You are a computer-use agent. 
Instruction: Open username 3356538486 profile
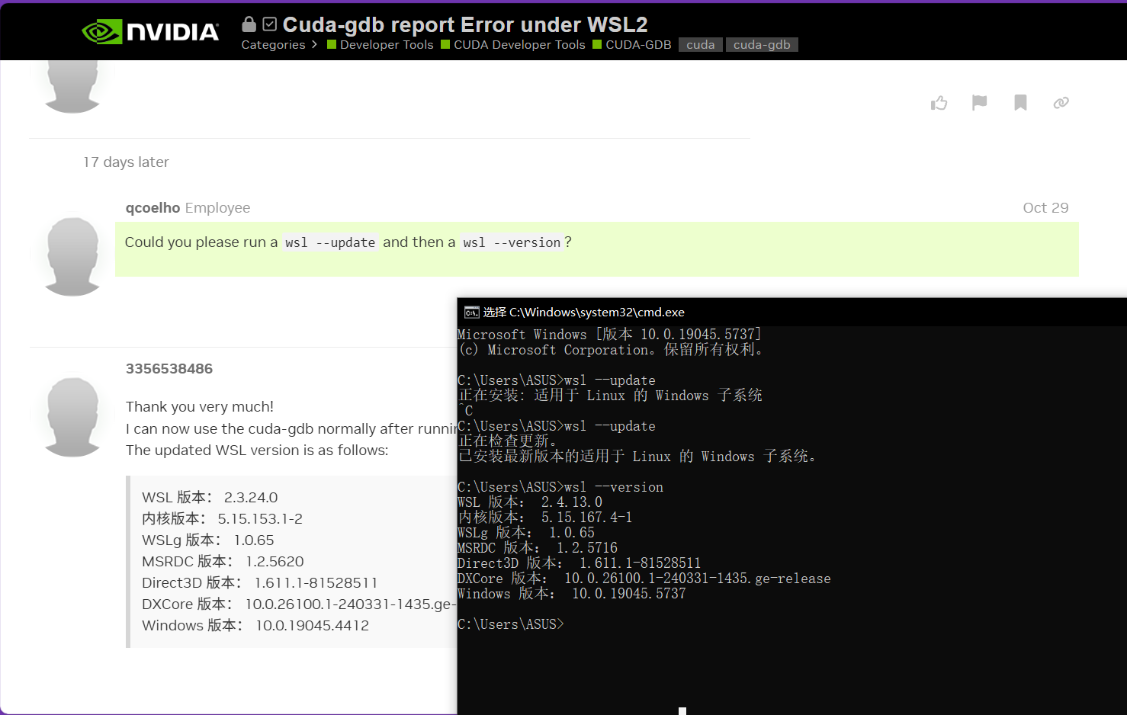click(169, 369)
